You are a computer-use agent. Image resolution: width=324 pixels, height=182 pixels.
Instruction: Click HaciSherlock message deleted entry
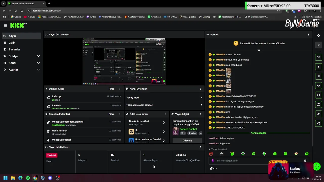click(84, 132)
